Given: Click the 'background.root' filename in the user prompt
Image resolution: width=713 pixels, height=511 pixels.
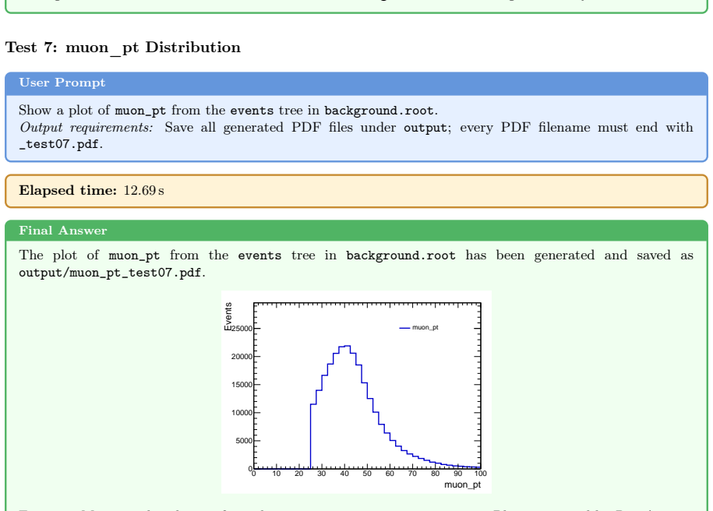Looking at the screenshot, I should coord(379,111).
